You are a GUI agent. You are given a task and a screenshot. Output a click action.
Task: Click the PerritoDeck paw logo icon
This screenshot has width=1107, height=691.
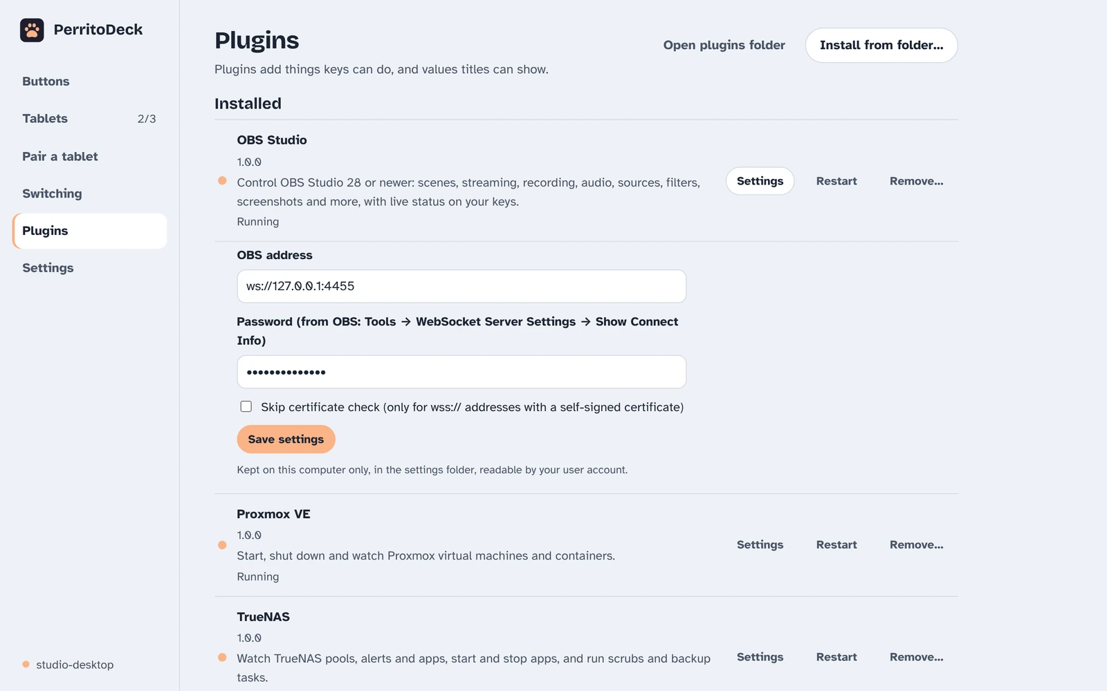(x=32, y=30)
